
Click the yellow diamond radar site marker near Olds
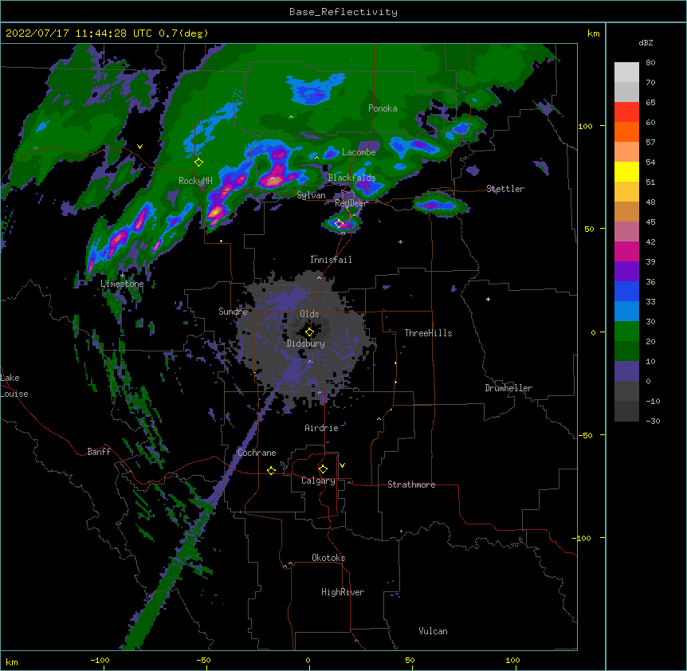tap(309, 332)
